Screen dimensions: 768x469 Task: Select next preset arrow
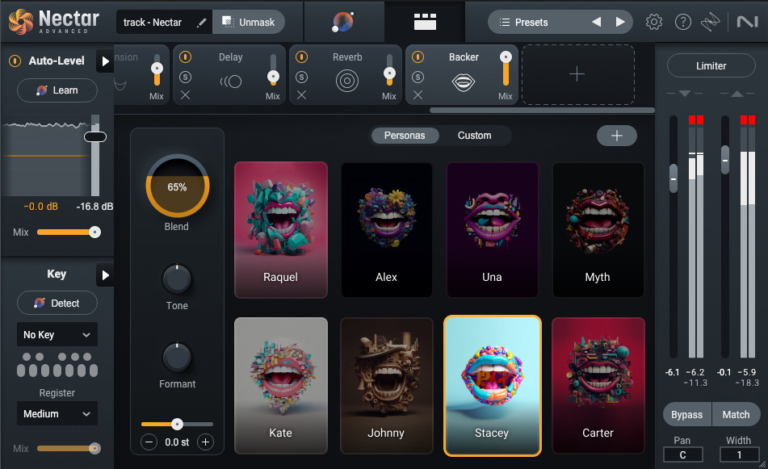620,22
